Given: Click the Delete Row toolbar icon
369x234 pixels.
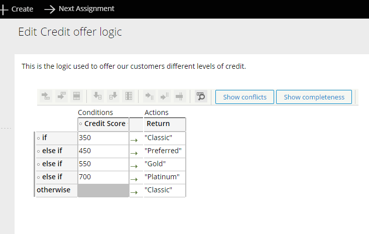Looking at the screenshot, I should (x=77, y=96).
